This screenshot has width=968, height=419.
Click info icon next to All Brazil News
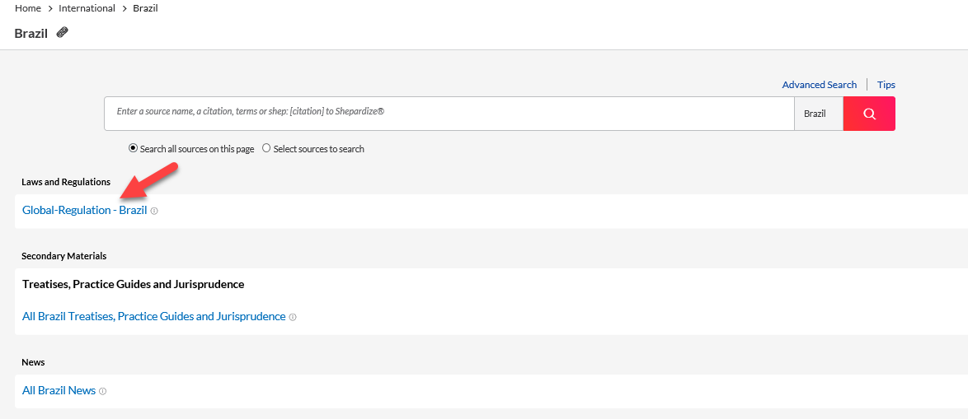click(x=103, y=391)
